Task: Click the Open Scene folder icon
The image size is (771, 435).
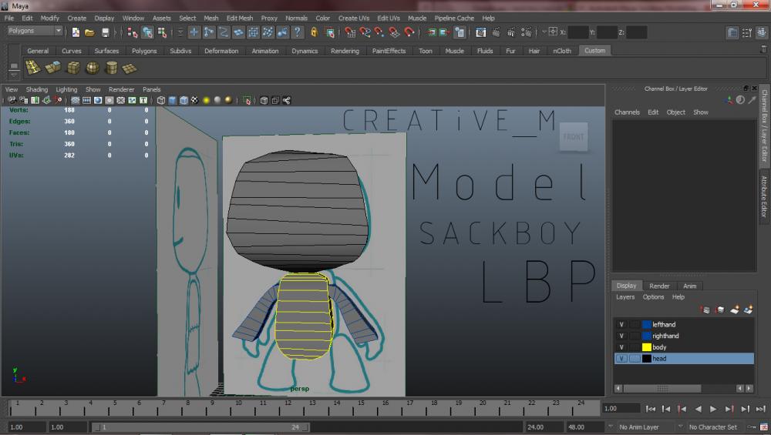Action: pos(89,32)
